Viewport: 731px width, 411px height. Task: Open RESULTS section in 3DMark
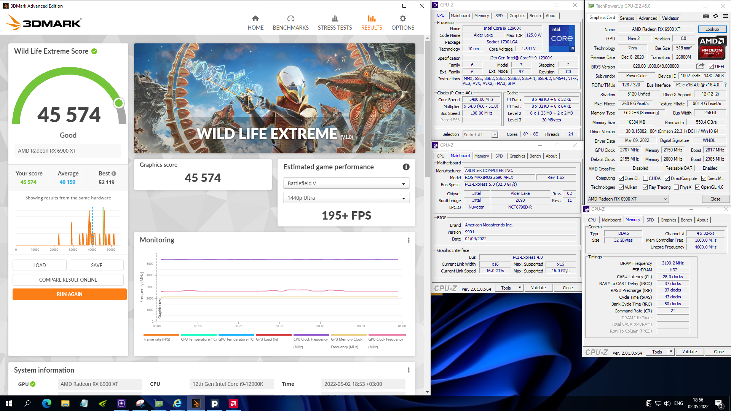pyautogui.click(x=372, y=23)
